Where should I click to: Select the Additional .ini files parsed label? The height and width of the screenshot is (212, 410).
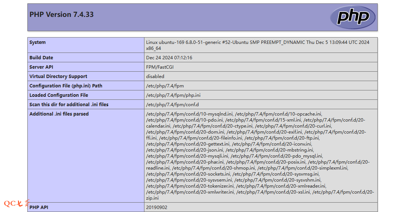59,114
